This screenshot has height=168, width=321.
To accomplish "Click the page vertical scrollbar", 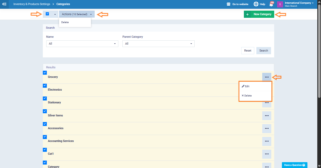I will (319, 53).
